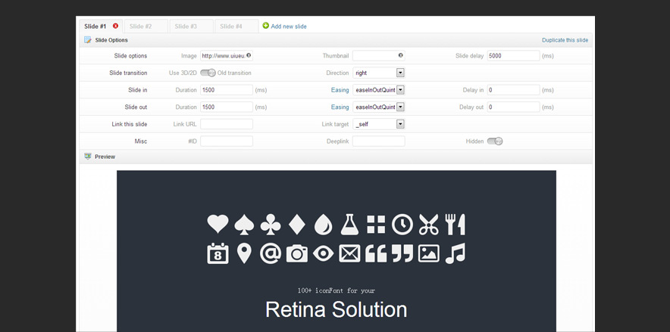
Task: Toggle the Use 3D/2D transition switch
Action: point(208,73)
